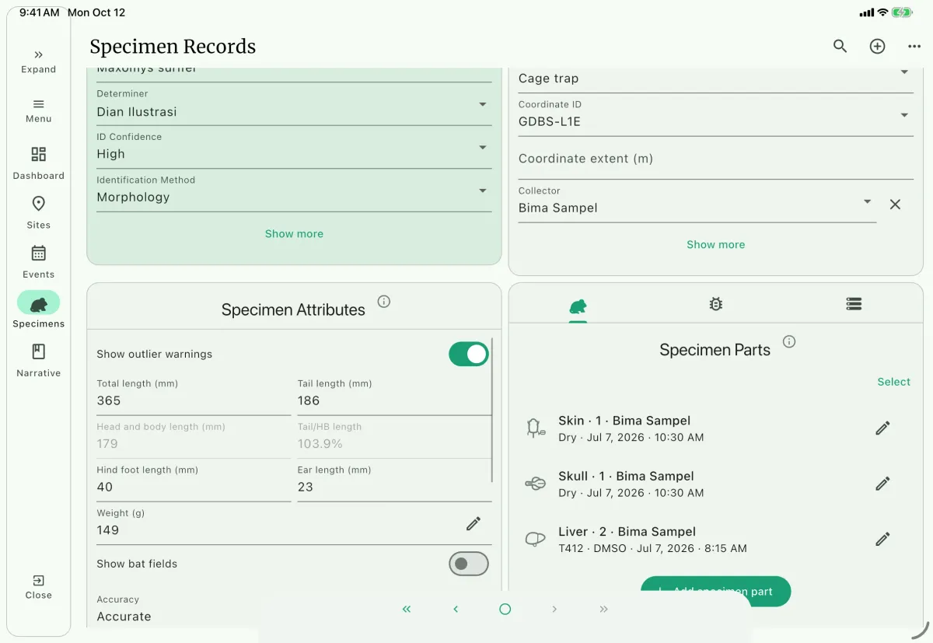Open Sites in sidebar

pos(38,212)
